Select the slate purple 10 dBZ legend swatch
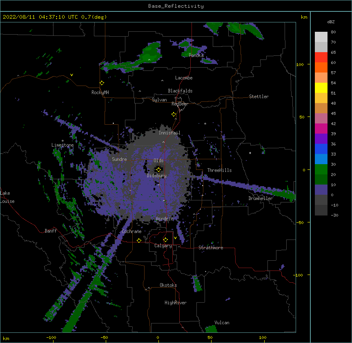The width and height of the screenshot is (352, 343). [321, 189]
